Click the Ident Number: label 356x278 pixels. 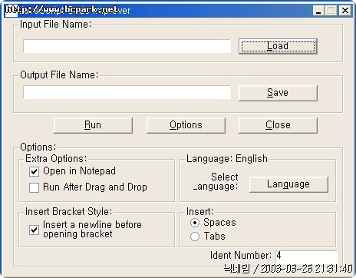[241, 256]
